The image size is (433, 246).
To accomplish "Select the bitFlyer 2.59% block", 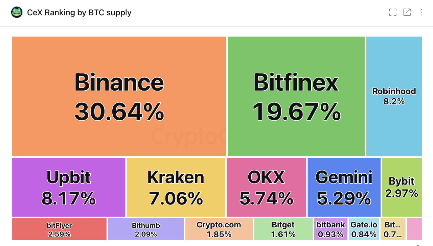I will coord(59,229).
